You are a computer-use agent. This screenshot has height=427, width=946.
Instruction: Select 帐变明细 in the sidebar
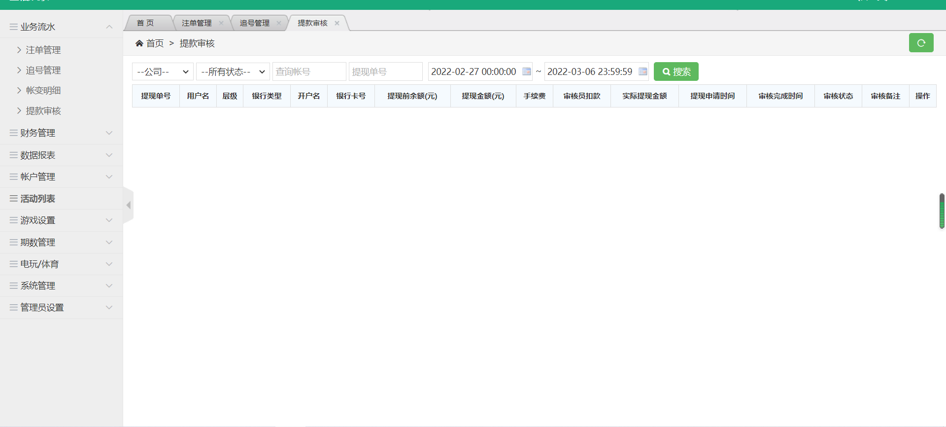(43, 91)
